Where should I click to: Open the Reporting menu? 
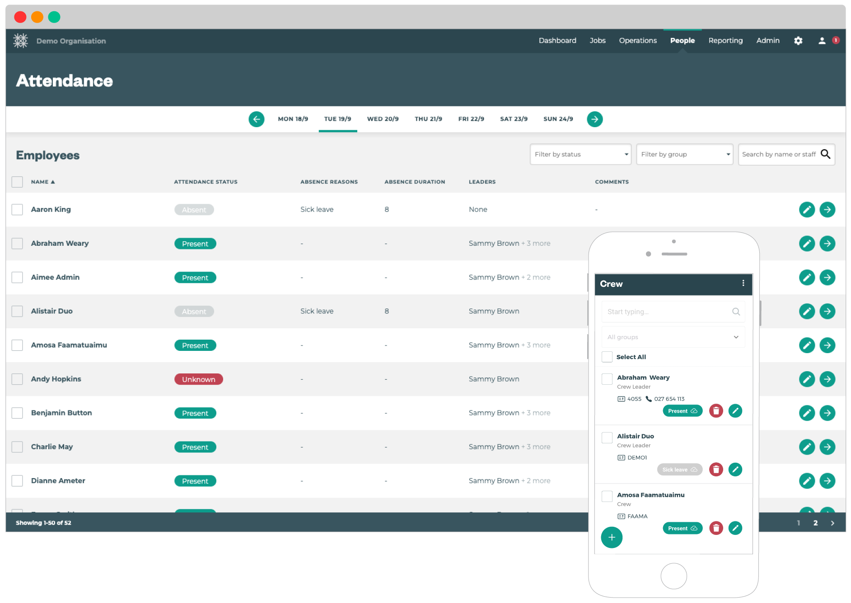pos(725,41)
